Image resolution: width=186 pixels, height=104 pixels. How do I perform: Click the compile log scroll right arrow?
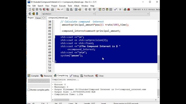[x=156, y=100]
